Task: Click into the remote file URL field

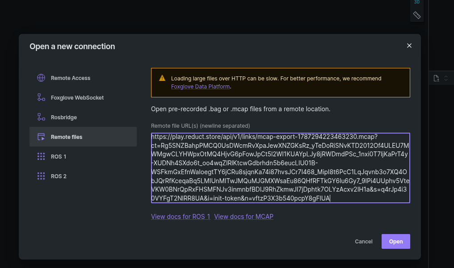Action: click(x=280, y=168)
